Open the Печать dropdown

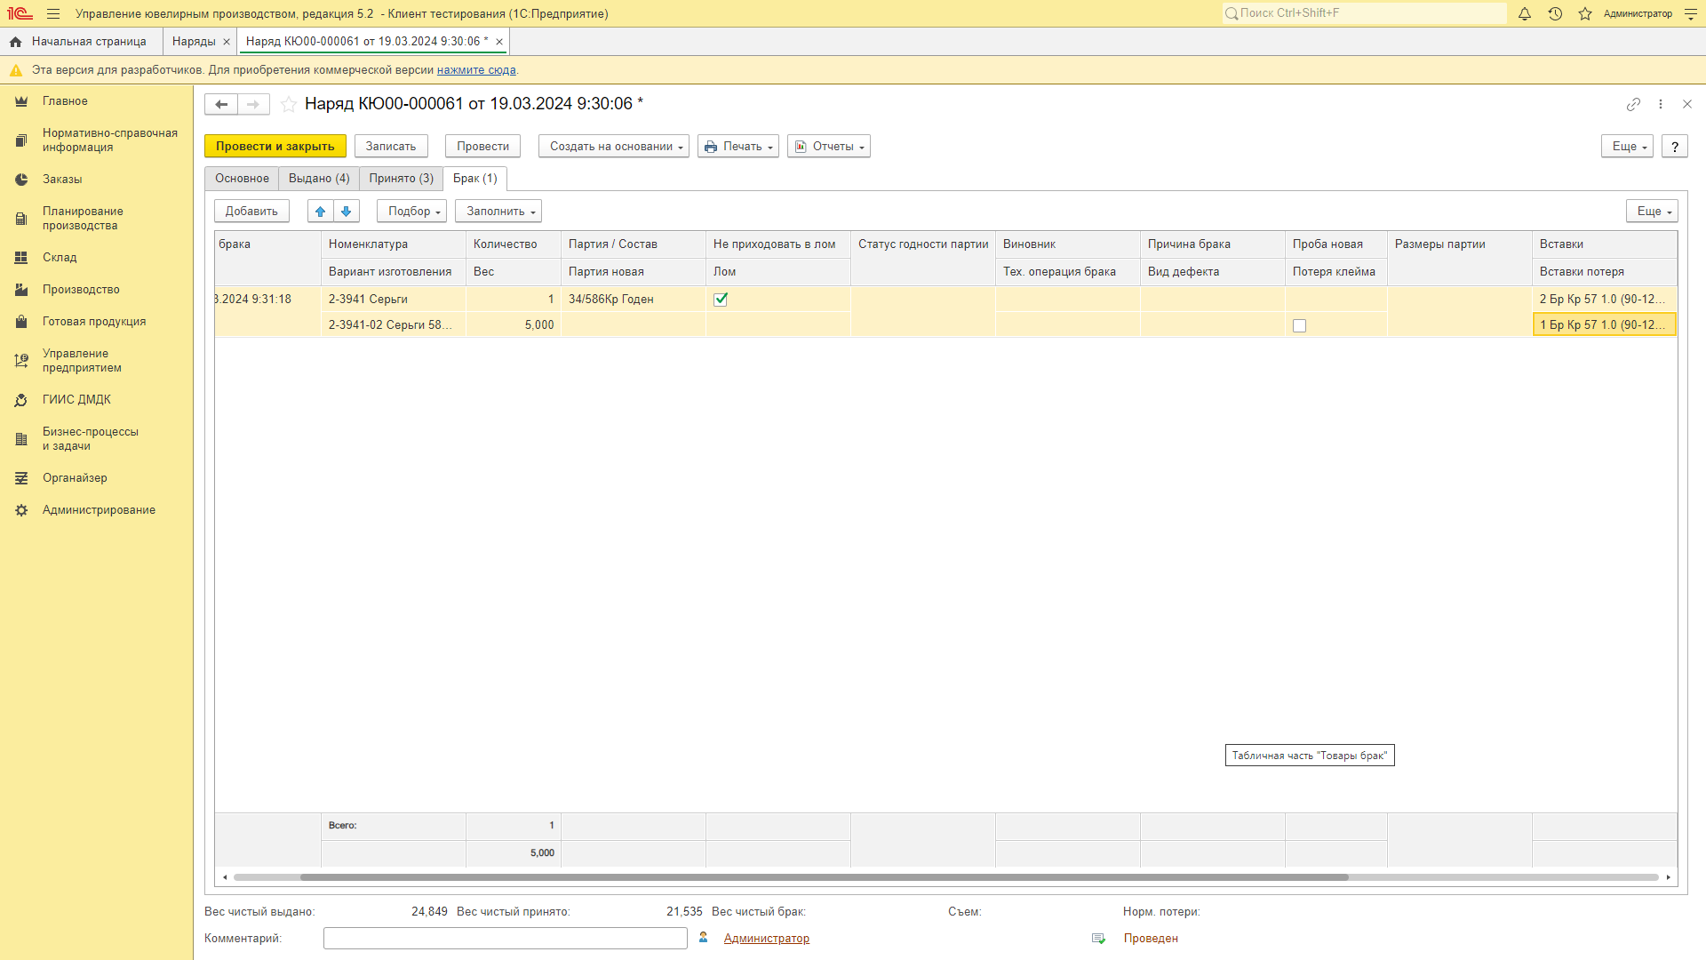pyautogui.click(x=738, y=147)
